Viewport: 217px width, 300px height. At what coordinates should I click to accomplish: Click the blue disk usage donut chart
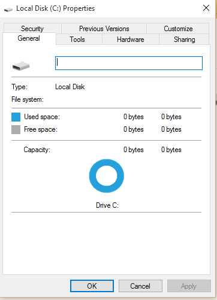[x=107, y=176]
